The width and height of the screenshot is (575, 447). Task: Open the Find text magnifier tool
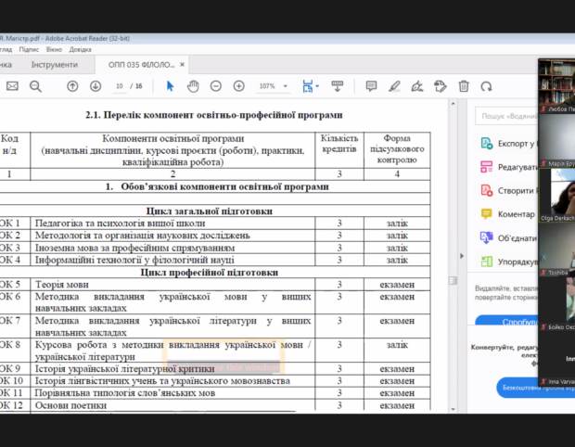pyautogui.click(x=35, y=86)
